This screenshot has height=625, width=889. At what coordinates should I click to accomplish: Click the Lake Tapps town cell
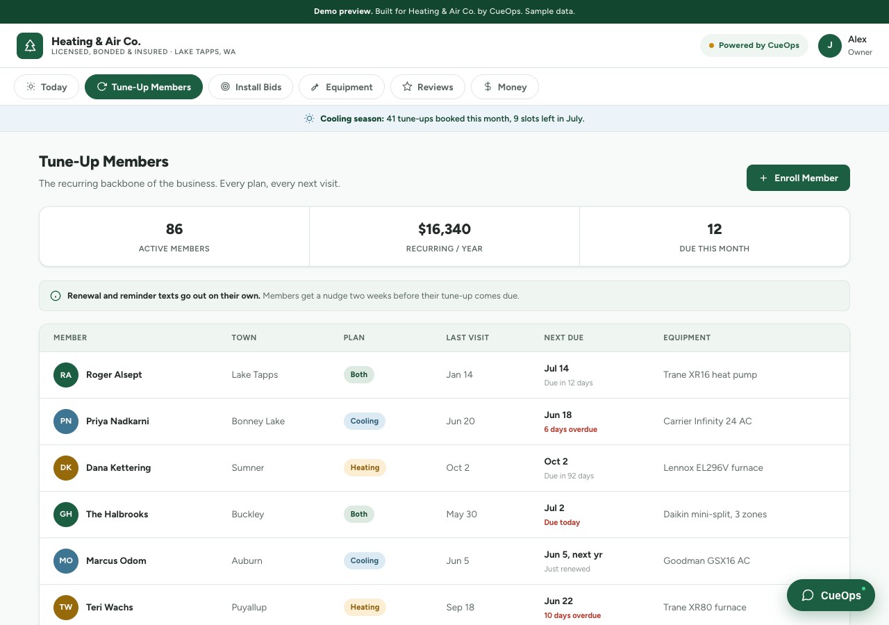coord(255,375)
